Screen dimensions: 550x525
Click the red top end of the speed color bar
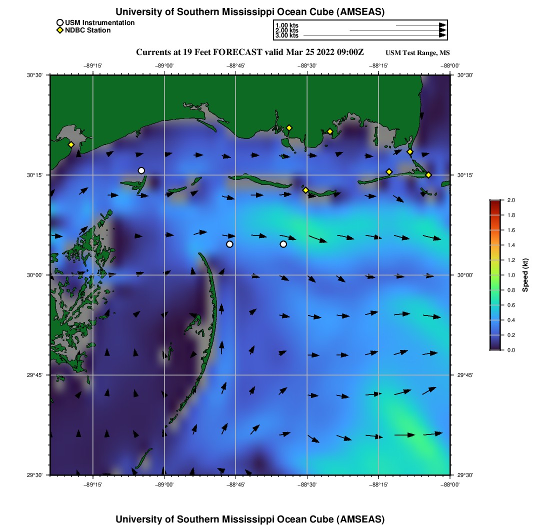point(495,202)
